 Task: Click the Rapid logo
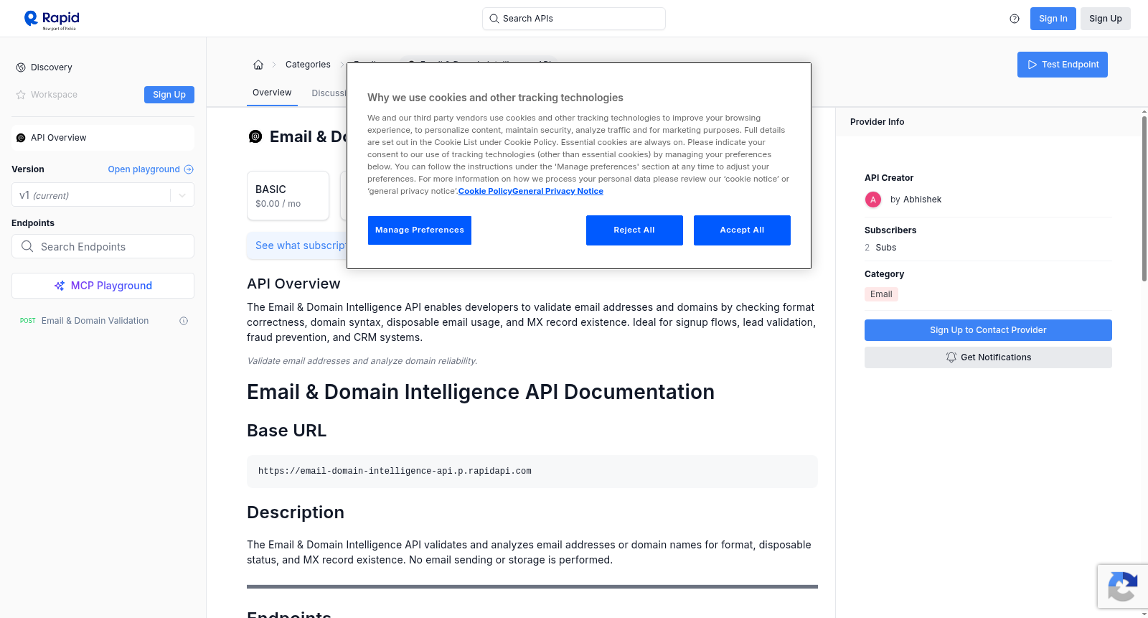52,19
